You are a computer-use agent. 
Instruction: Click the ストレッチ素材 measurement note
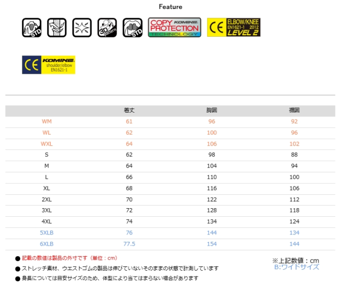[120, 269]
